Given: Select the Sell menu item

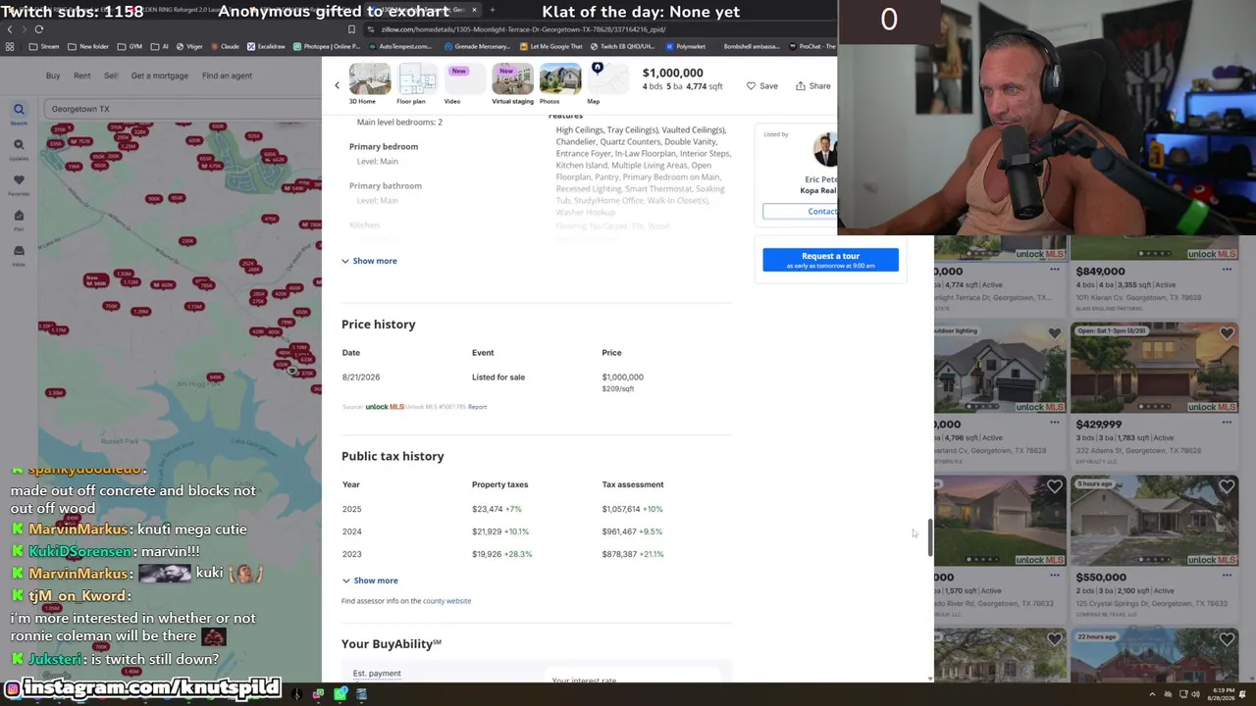Looking at the screenshot, I should tap(111, 76).
